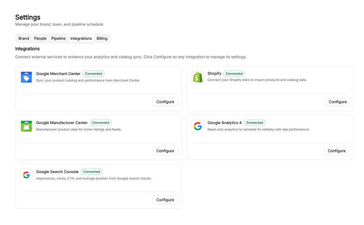This screenshot has width=364, height=225.
Task: Open the People tab
Action: click(40, 38)
